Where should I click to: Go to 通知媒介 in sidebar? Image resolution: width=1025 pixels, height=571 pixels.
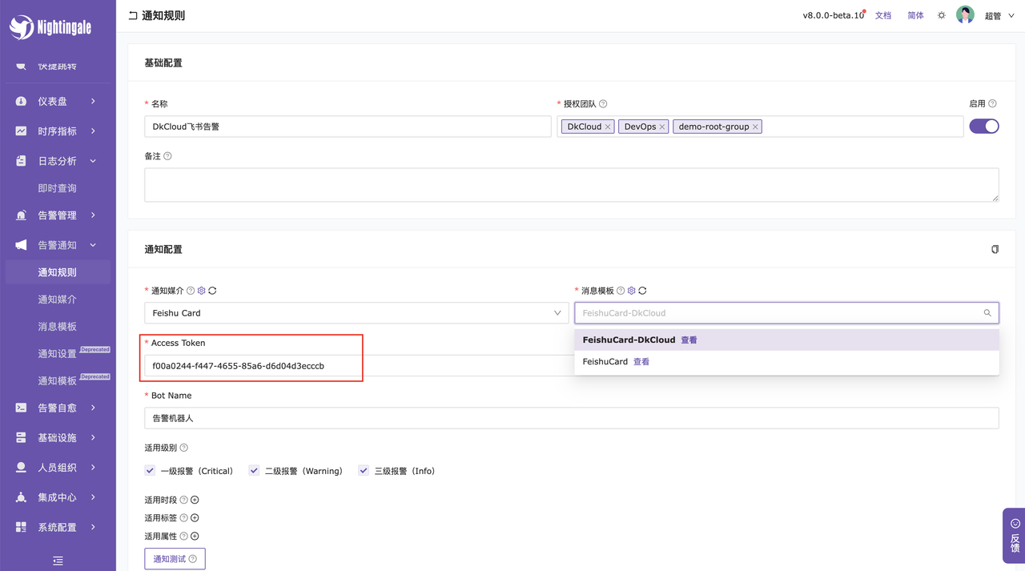click(x=57, y=300)
